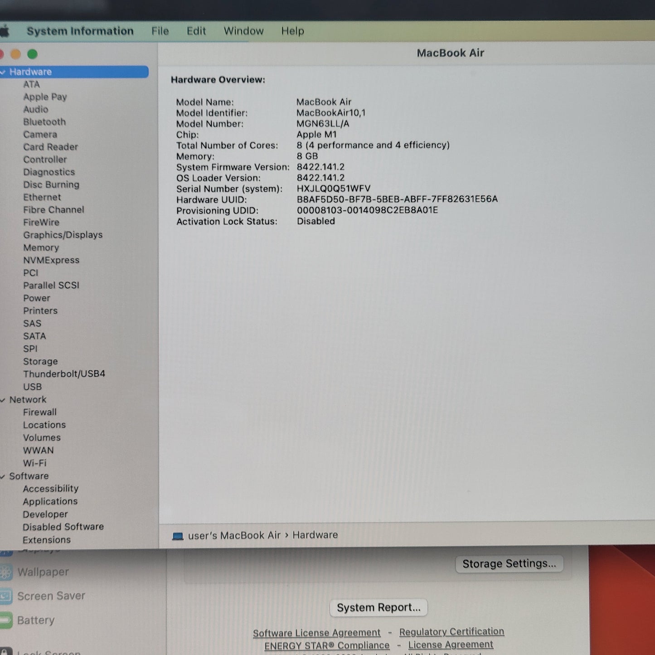
Task: Click the model number MGN63LL/A
Action: tap(323, 124)
